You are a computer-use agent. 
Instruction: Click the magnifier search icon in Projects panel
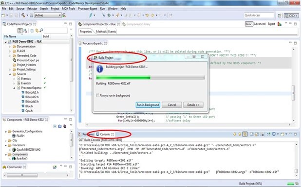click(41, 30)
